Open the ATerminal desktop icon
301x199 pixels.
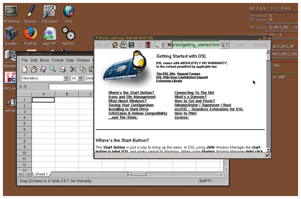tap(12, 14)
